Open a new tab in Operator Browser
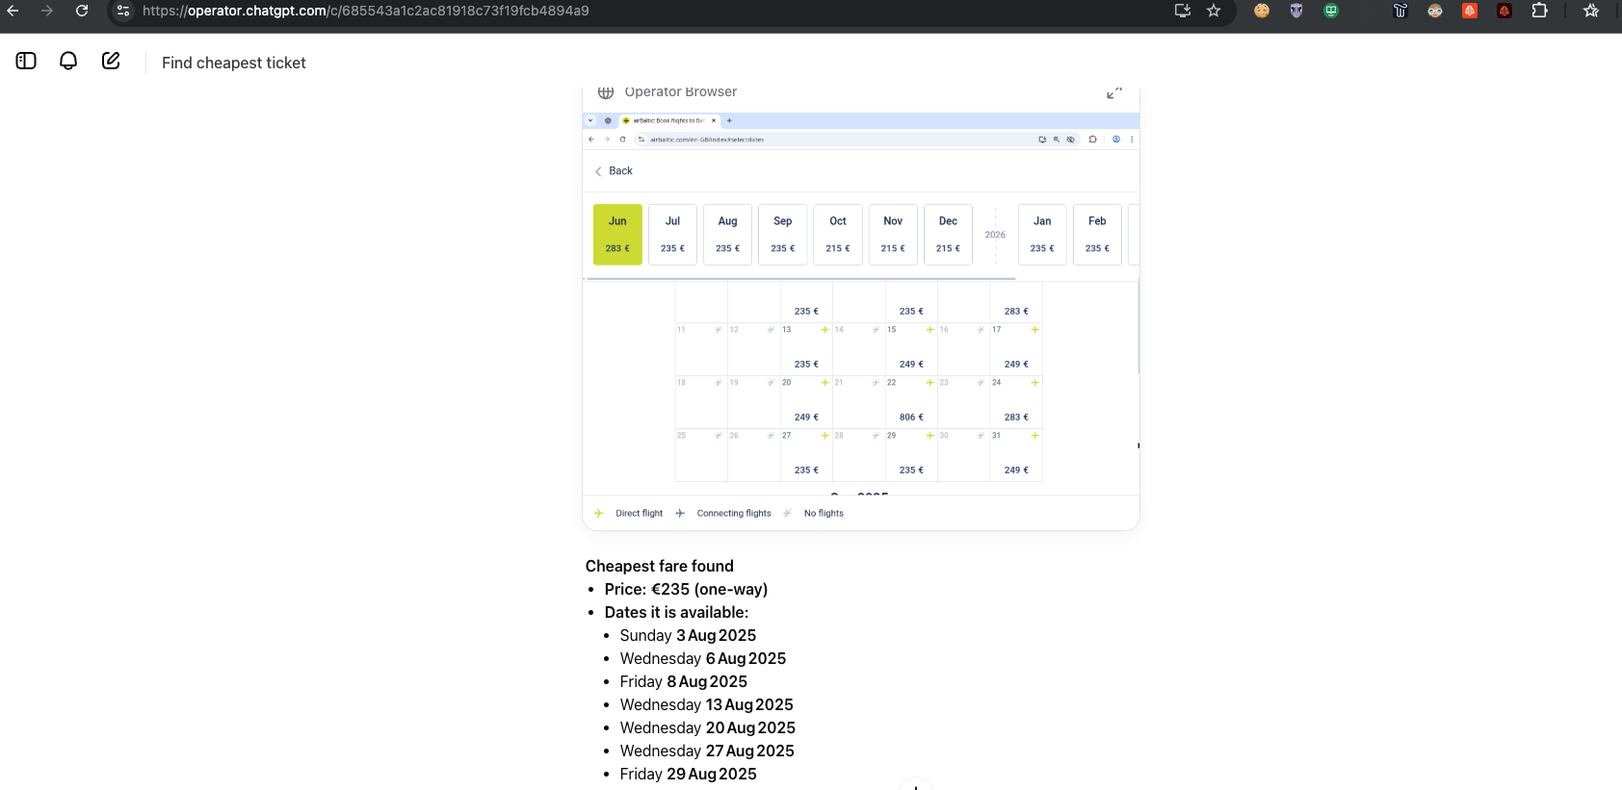This screenshot has height=790, width=1622. [729, 121]
